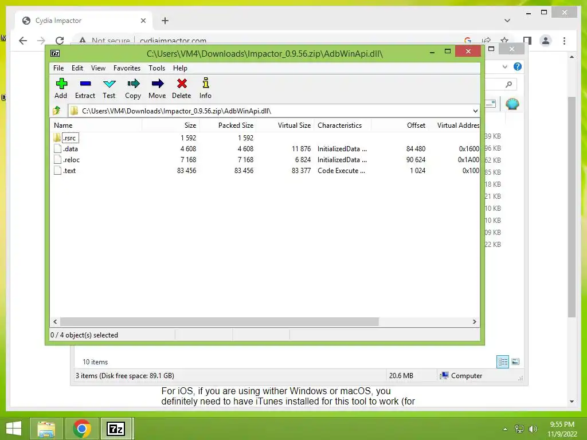Open the File menu
The image size is (587, 440).
58,68
